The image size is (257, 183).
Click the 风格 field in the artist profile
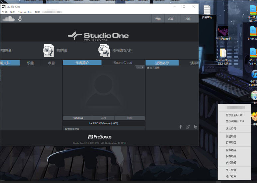[104, 118]
